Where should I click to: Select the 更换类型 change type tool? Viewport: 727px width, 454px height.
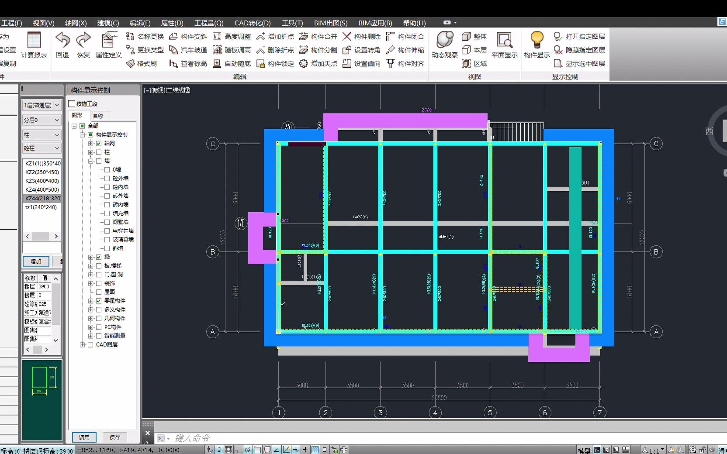[145, 50]
